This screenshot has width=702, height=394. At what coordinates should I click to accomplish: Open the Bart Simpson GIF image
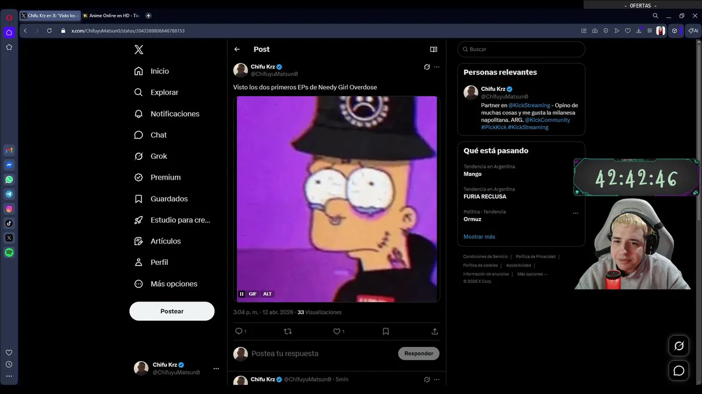coord(337,199)
